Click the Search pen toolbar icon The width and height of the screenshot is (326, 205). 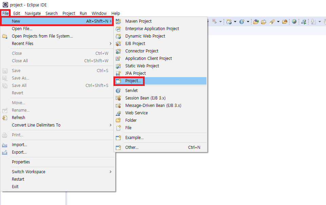pyautogui.click(x=272, y=22)
